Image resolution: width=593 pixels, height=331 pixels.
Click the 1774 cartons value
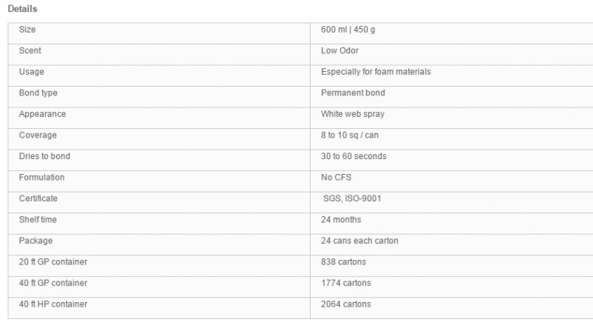click(x=346, y=284)
